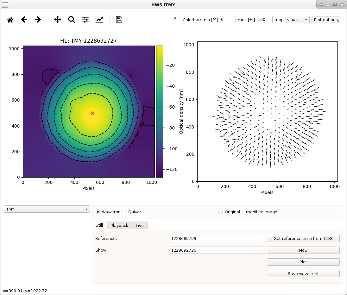The image size is (347, 295).
Task: Switch to the Live tab
Action: 140,225
